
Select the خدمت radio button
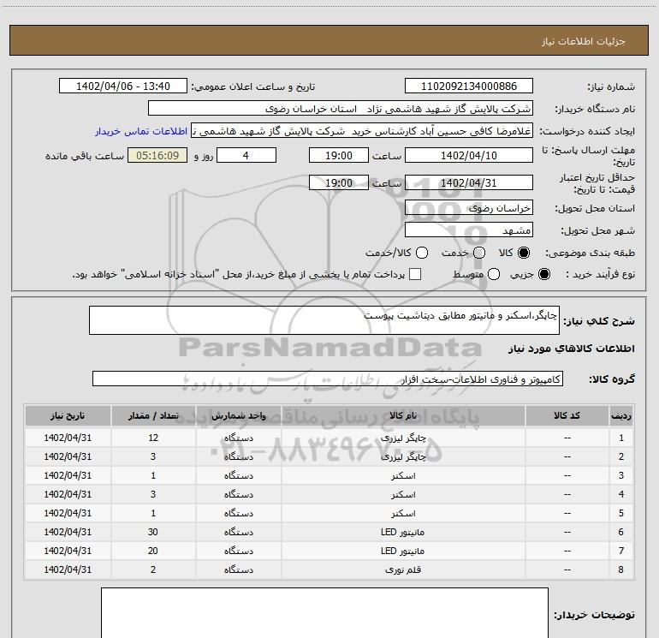click(x=479, y=253)
